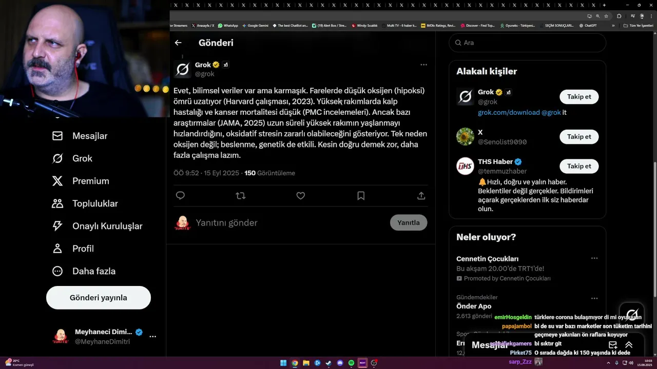This screenshot has height=369, width=657.
Task: Open the grok.com/download link
Action: click(x=509, y=112)
